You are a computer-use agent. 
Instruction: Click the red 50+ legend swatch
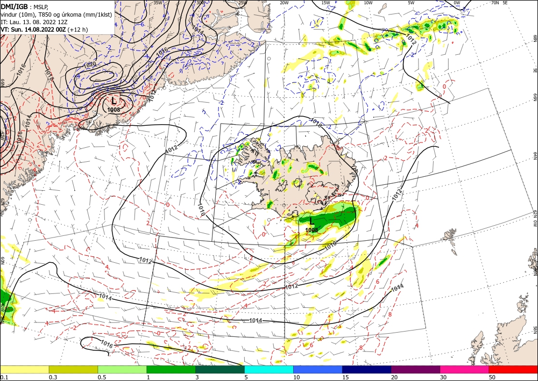[513, 369]
